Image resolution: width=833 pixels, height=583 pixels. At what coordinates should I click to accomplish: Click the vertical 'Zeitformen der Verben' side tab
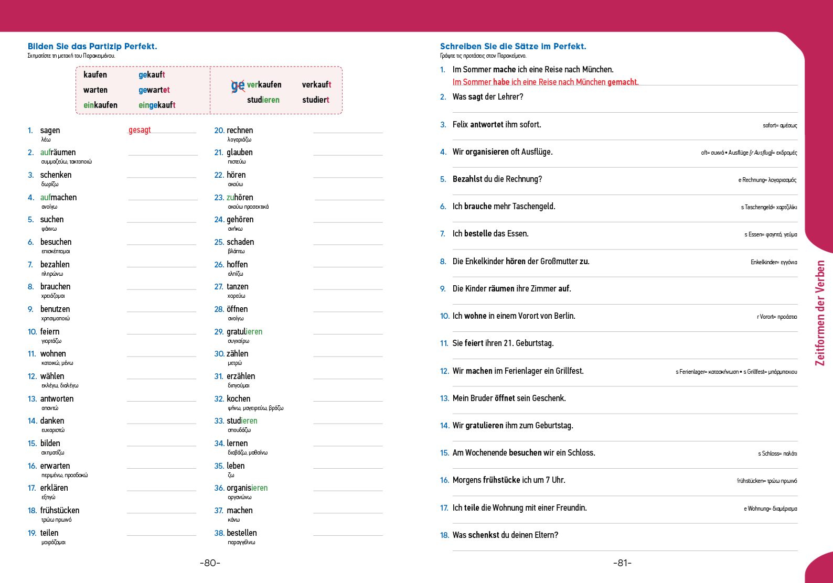[x=820, y=313]
